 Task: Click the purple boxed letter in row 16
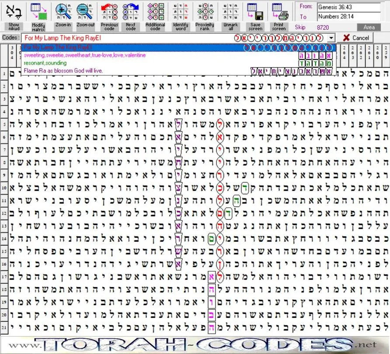point(178,264)
